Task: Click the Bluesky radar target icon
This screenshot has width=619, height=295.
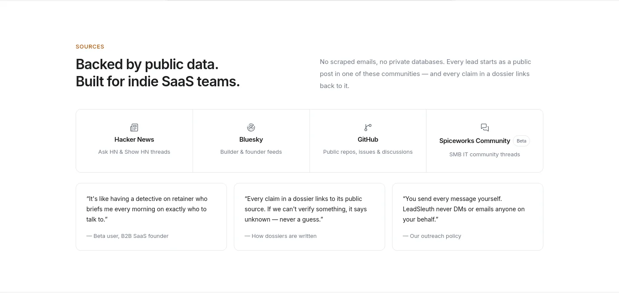Action: tap(251, 128)
